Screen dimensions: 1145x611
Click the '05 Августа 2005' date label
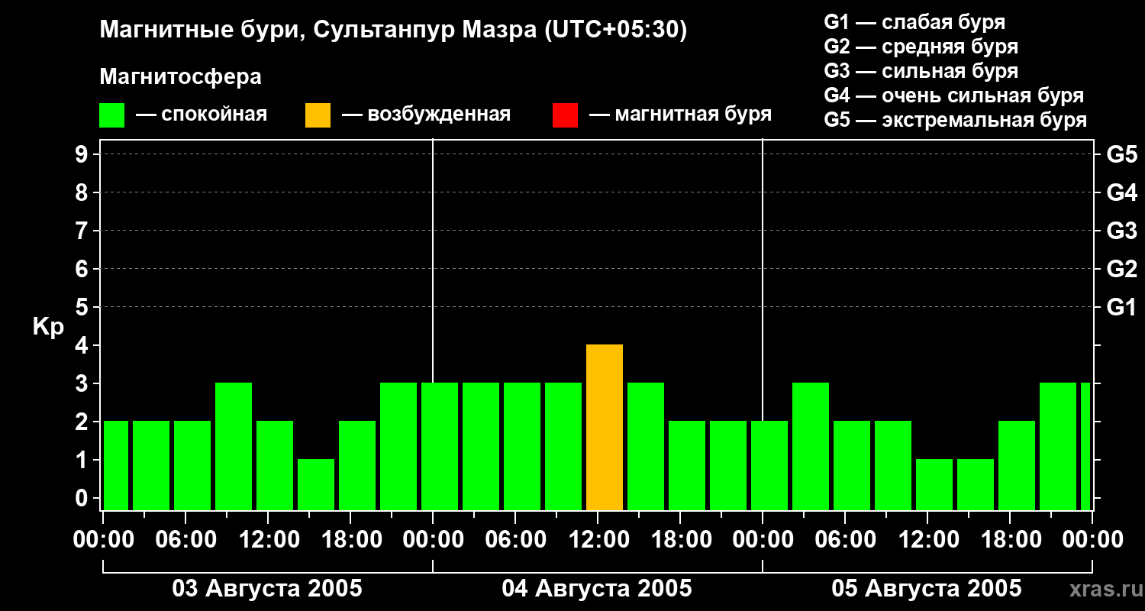tap(926, 589)
